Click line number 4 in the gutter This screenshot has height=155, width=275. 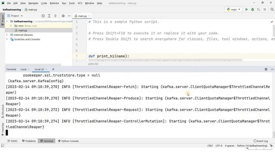[x=76, y=39]
